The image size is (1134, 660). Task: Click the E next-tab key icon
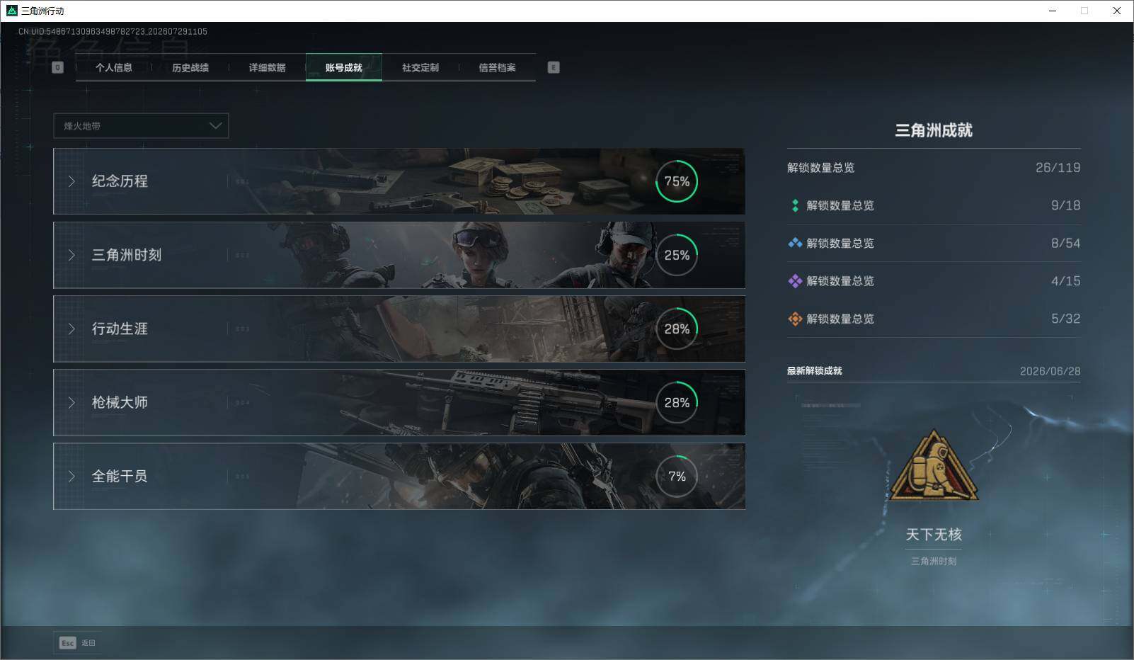click(554, 67)
